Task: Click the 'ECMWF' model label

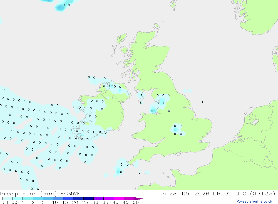Action: pos(70,194)
